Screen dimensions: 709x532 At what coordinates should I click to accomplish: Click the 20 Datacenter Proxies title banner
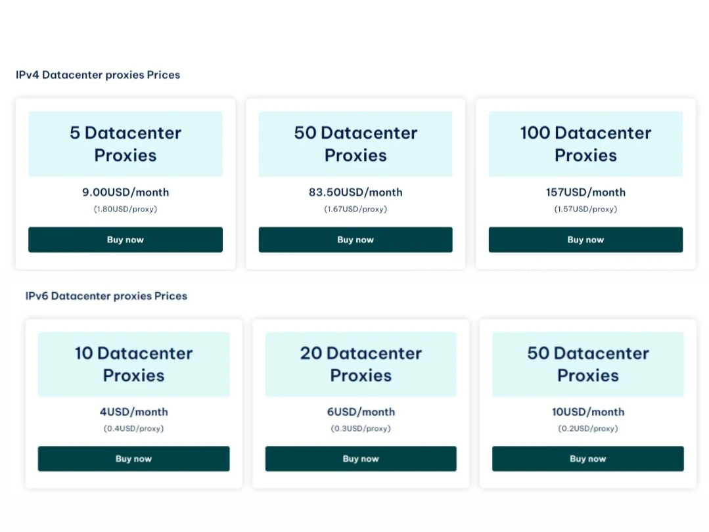click(x=360, y=364)
